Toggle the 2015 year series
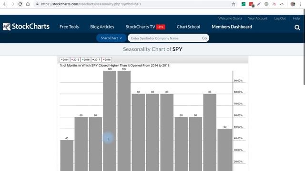 pyautogui.click(x=75, y=60)
